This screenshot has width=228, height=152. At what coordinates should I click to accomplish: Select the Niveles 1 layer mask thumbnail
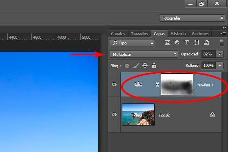pos(177,84)
